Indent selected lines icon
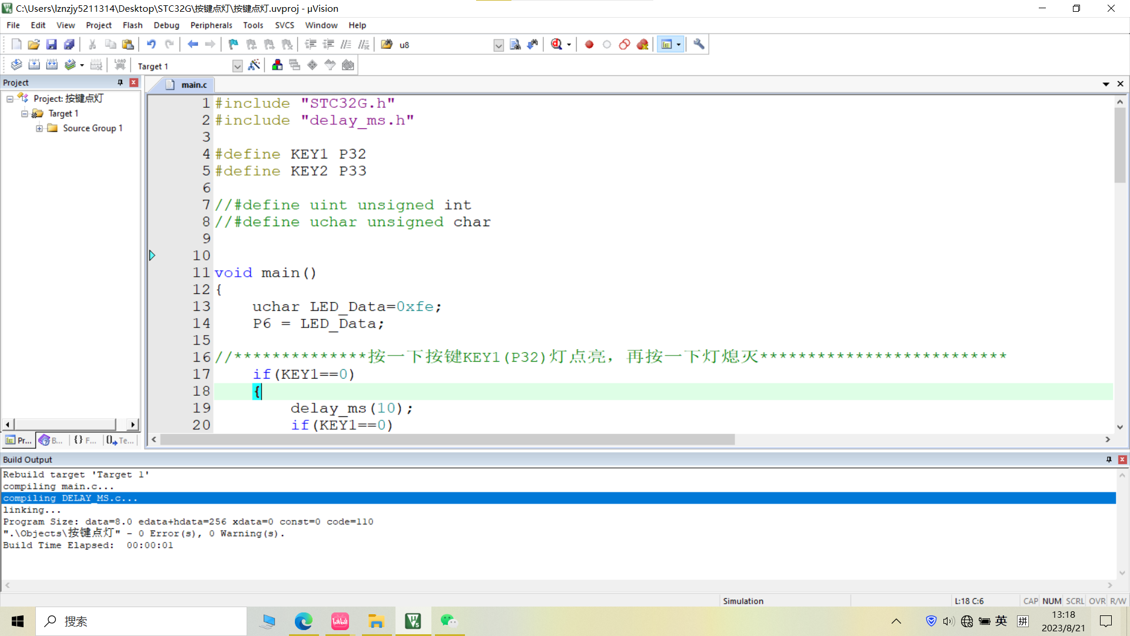This screenshot has height=636, width=1130. (x=311, y=44)
